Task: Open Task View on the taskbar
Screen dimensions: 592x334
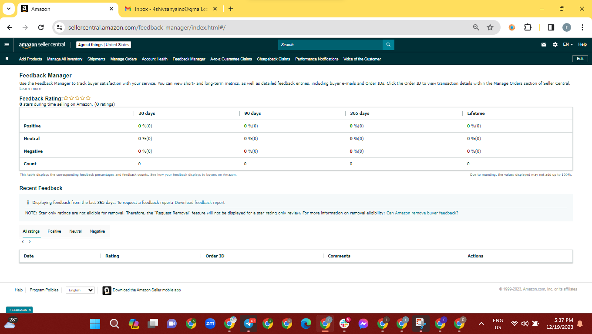Action: (152, 324)
